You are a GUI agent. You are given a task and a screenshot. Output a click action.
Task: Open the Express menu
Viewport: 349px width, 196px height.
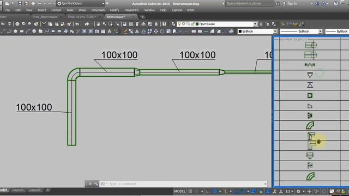[177, 10]
